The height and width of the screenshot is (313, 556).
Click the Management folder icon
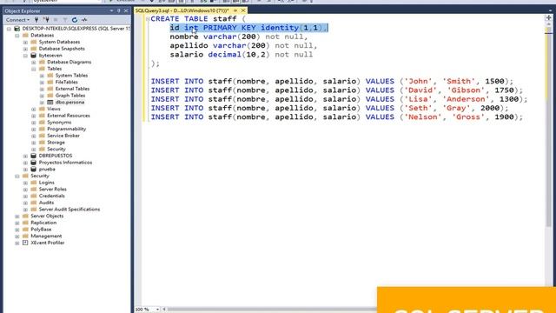click(x=25, y=236)
